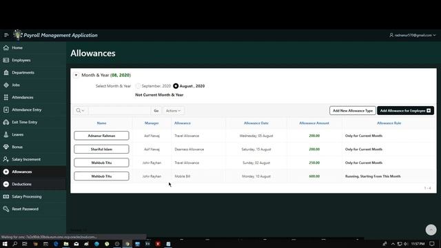Click the Leaves sidebar icon
441x248 pixels.
(x=6, y=134)
